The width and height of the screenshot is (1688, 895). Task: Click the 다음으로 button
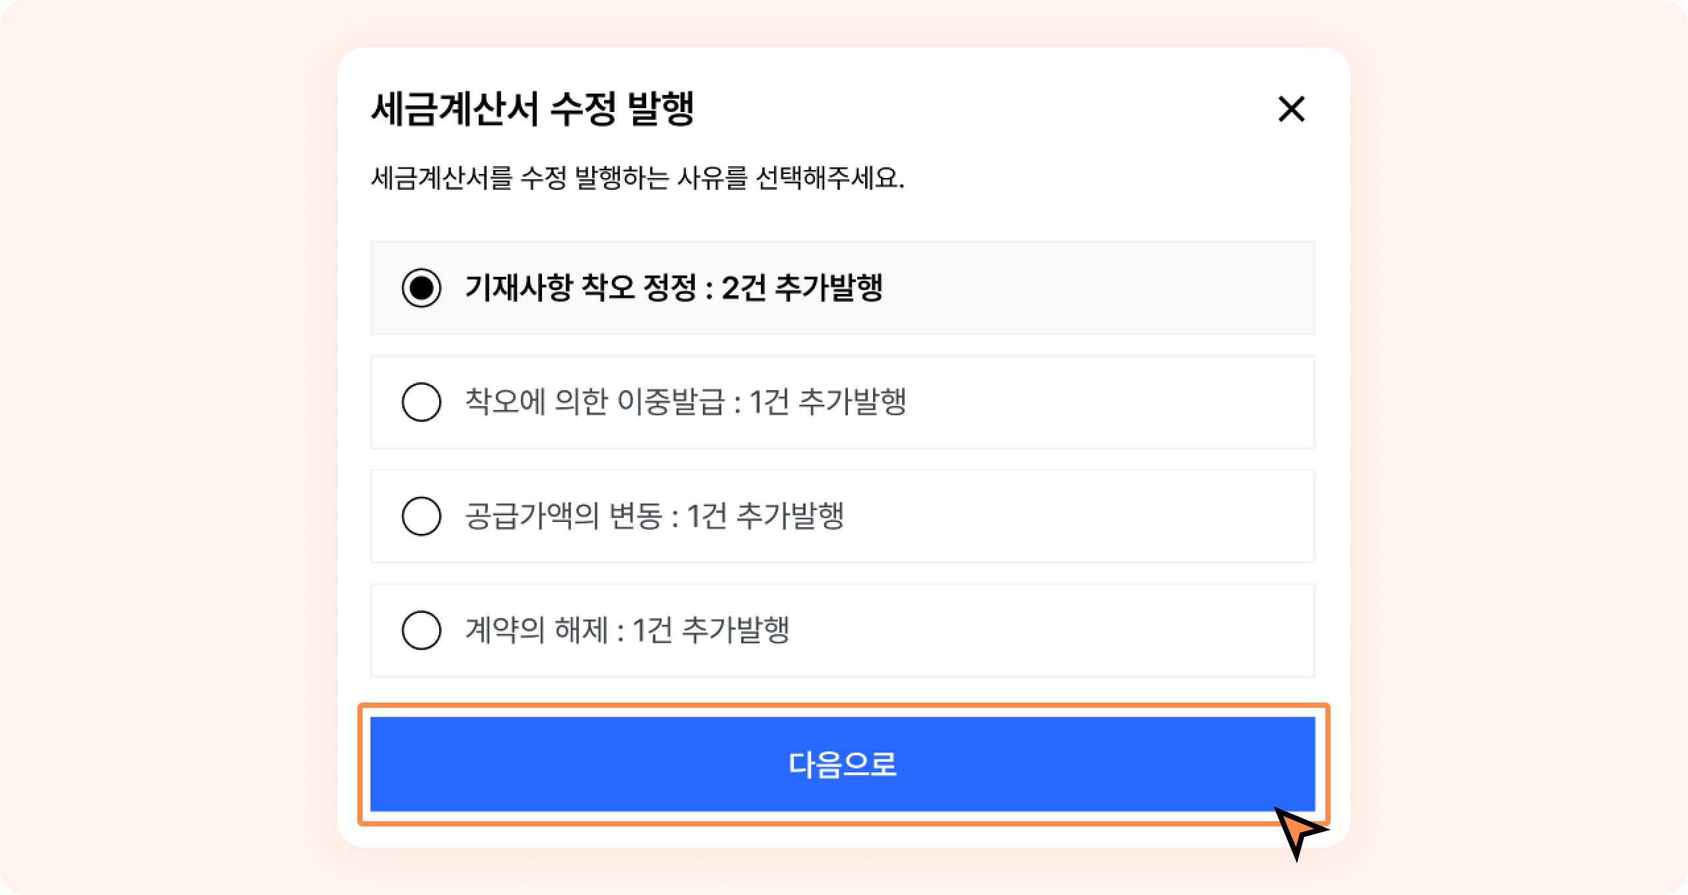coord(842,764)
